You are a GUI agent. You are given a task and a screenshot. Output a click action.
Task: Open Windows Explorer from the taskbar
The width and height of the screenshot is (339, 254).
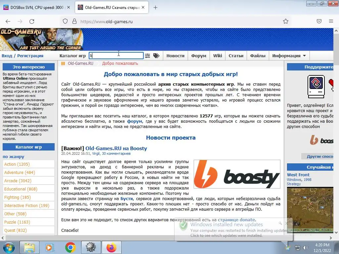click(x=29, y=247)
